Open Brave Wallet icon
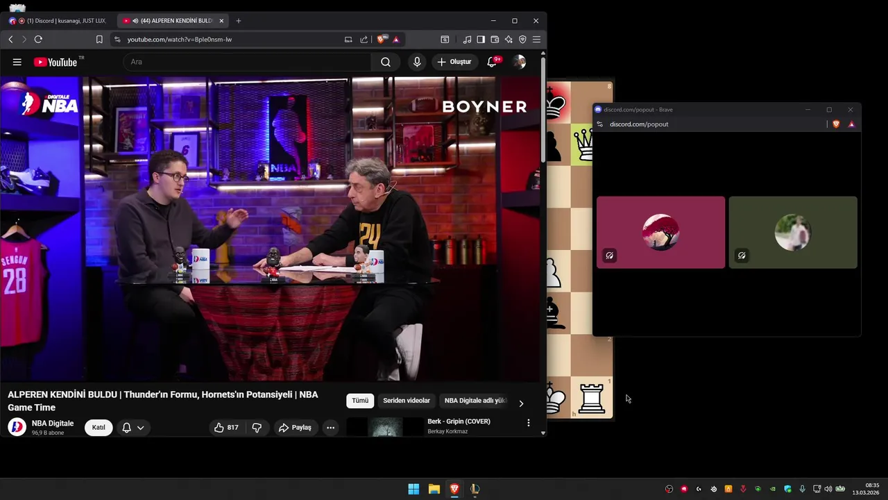This screenshot has height=500, width=888. point(495,40)
